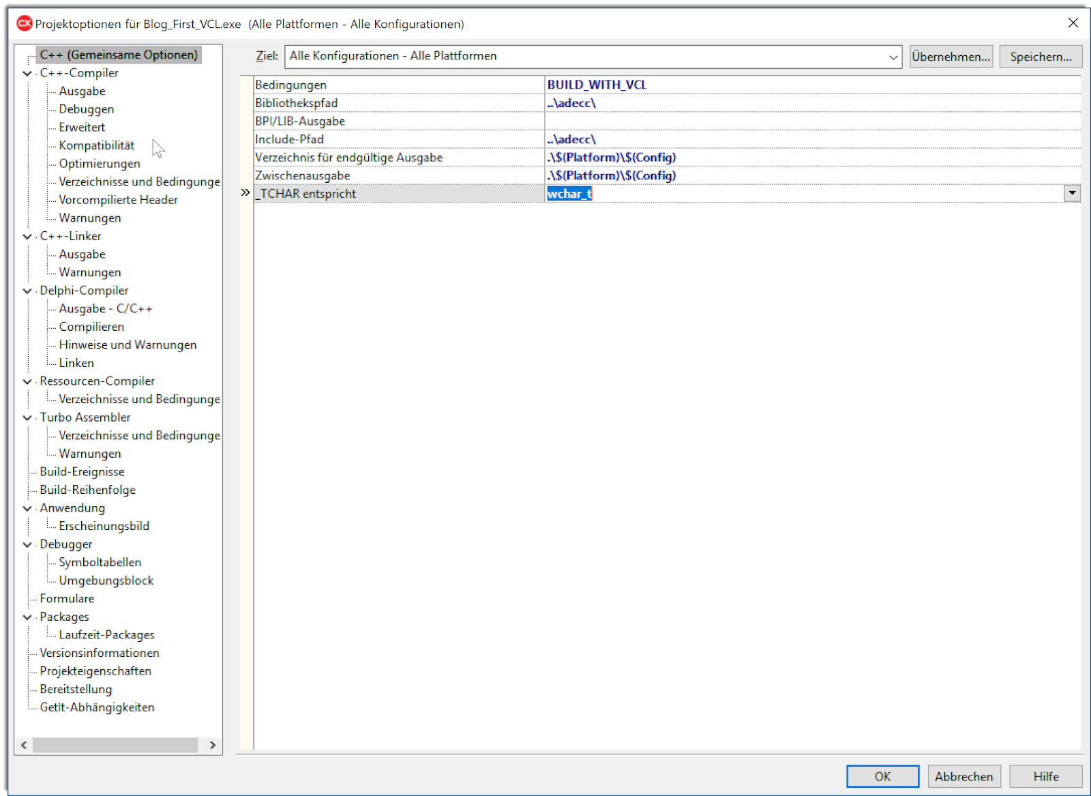Collapse the Anwendung tree node
The width and height of the screenshot is (1091, 796).
(27, 508)
